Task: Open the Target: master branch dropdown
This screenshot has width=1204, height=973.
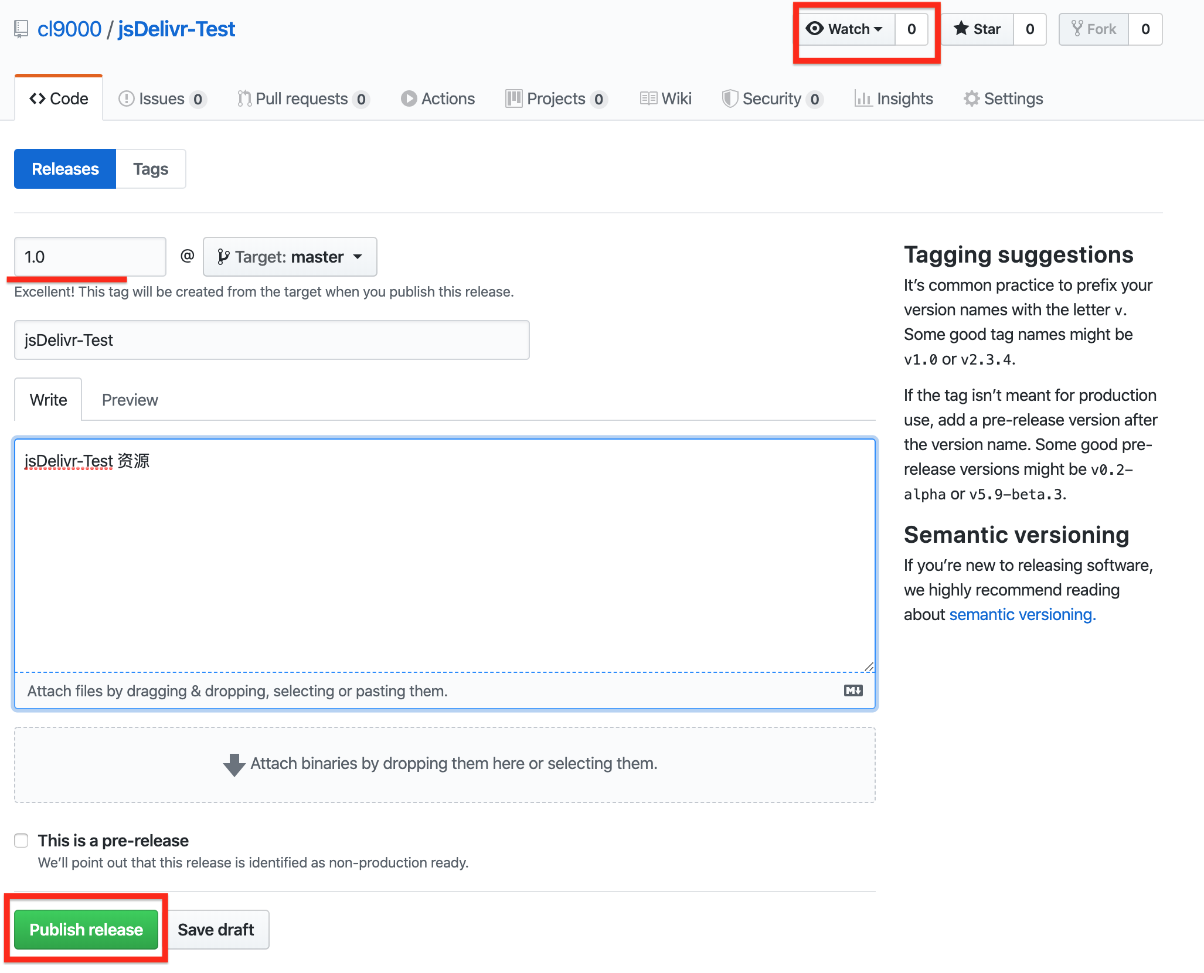Action: coord(290,257)
